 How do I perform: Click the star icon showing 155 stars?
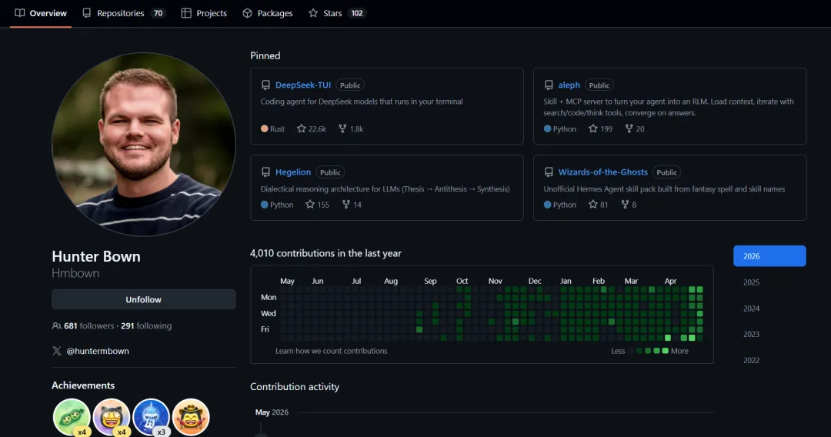[310, 204]
